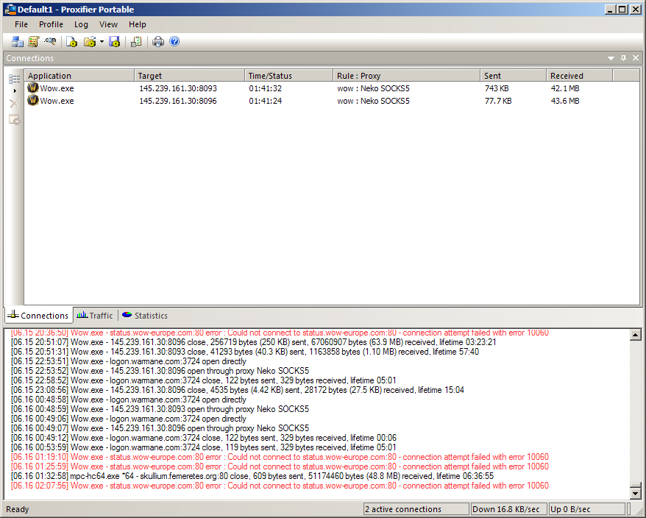Switch to the Traffic tab

[x=95, y=315]
